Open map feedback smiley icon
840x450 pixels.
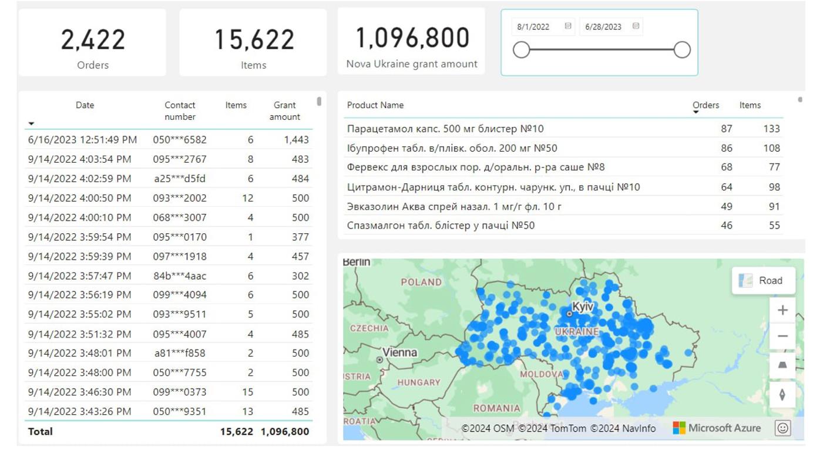pos(782,428)
